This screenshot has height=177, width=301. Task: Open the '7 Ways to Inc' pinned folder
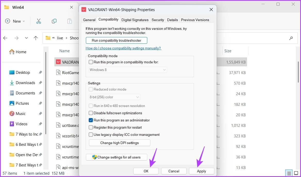click(x=24, y=134)
